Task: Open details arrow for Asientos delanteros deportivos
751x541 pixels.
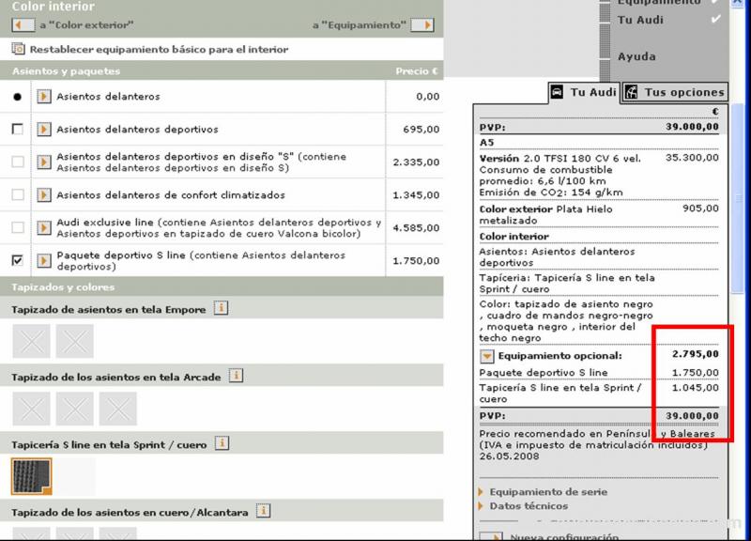Action: tap(44, 129)
